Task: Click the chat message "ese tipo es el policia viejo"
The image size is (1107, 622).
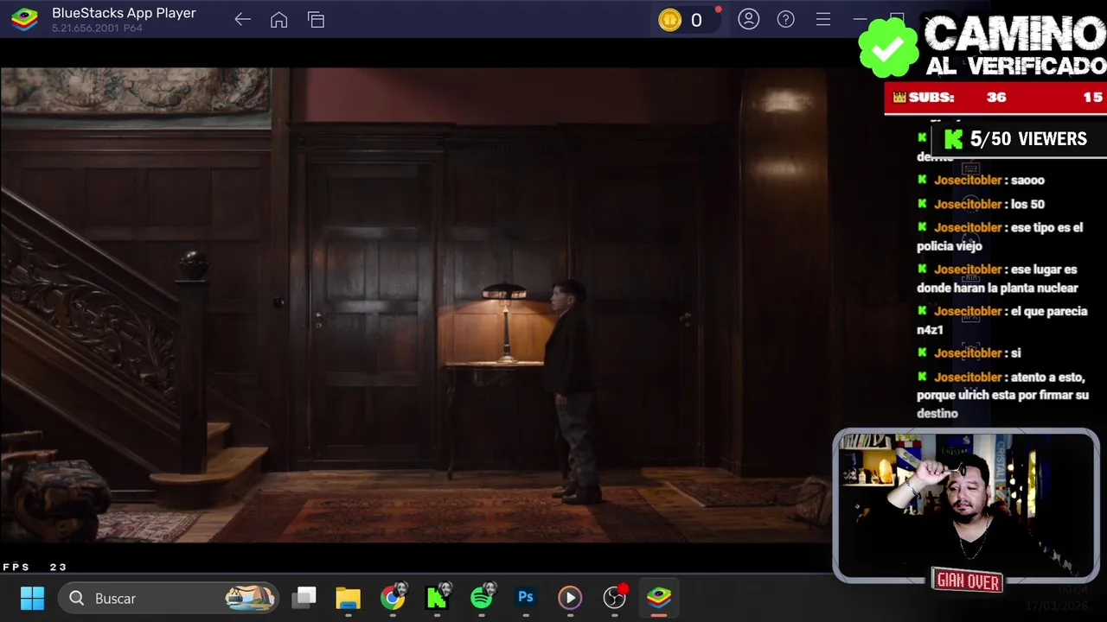Action: click(x=1000, y=237)
